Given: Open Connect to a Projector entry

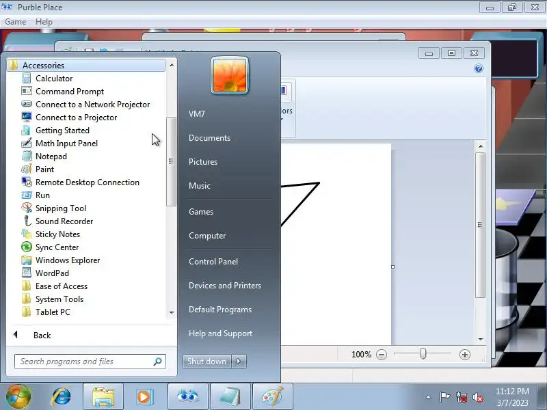Looking at the screenshot, I should (x=76, y=118).
